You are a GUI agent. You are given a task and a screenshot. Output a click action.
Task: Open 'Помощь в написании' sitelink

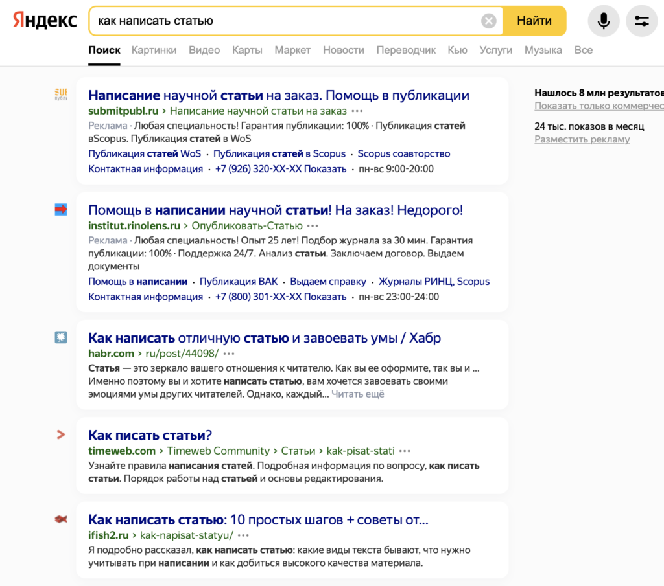click(137, 281)
